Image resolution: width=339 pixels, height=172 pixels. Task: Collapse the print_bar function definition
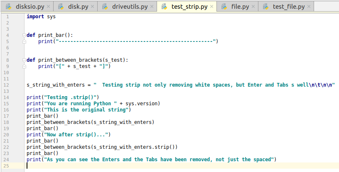click(24, 35)
